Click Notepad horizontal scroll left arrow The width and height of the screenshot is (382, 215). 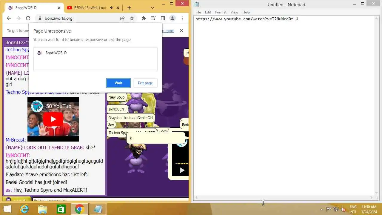196,198
